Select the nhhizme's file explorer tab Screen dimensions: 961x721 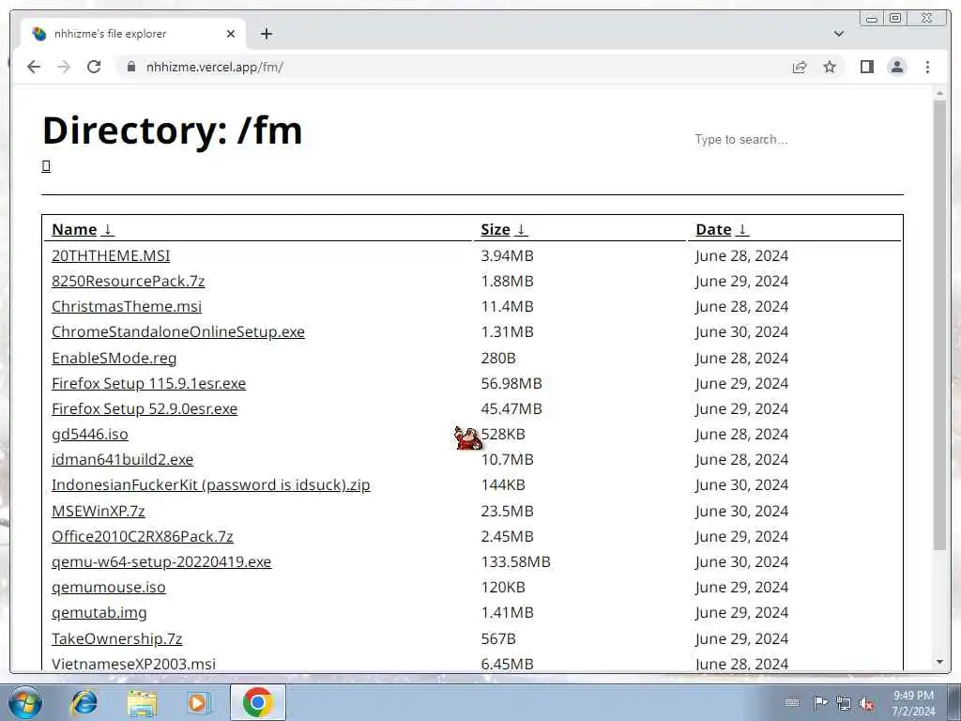pos(132,34)
